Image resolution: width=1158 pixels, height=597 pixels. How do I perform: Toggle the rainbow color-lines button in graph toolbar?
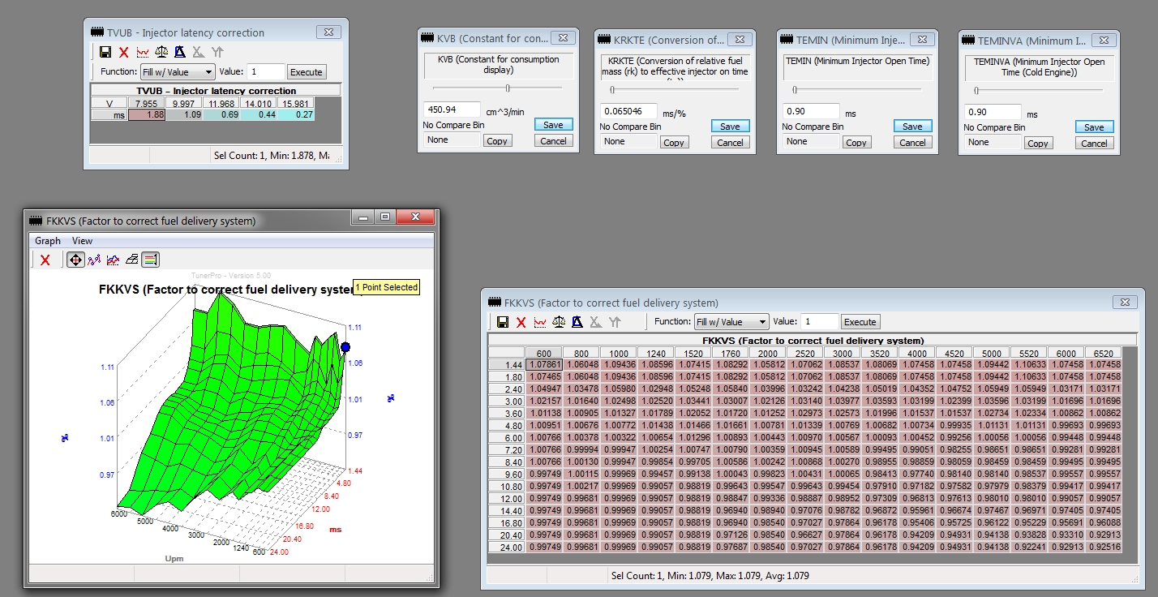click(x=150, y=260)
